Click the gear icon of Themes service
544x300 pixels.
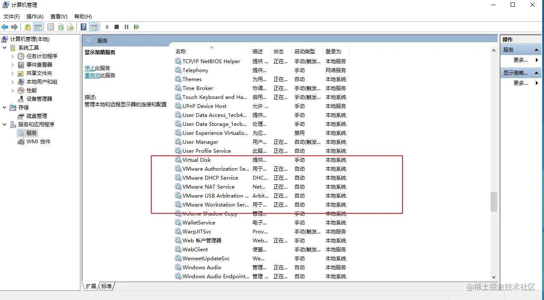coord(178,79)
